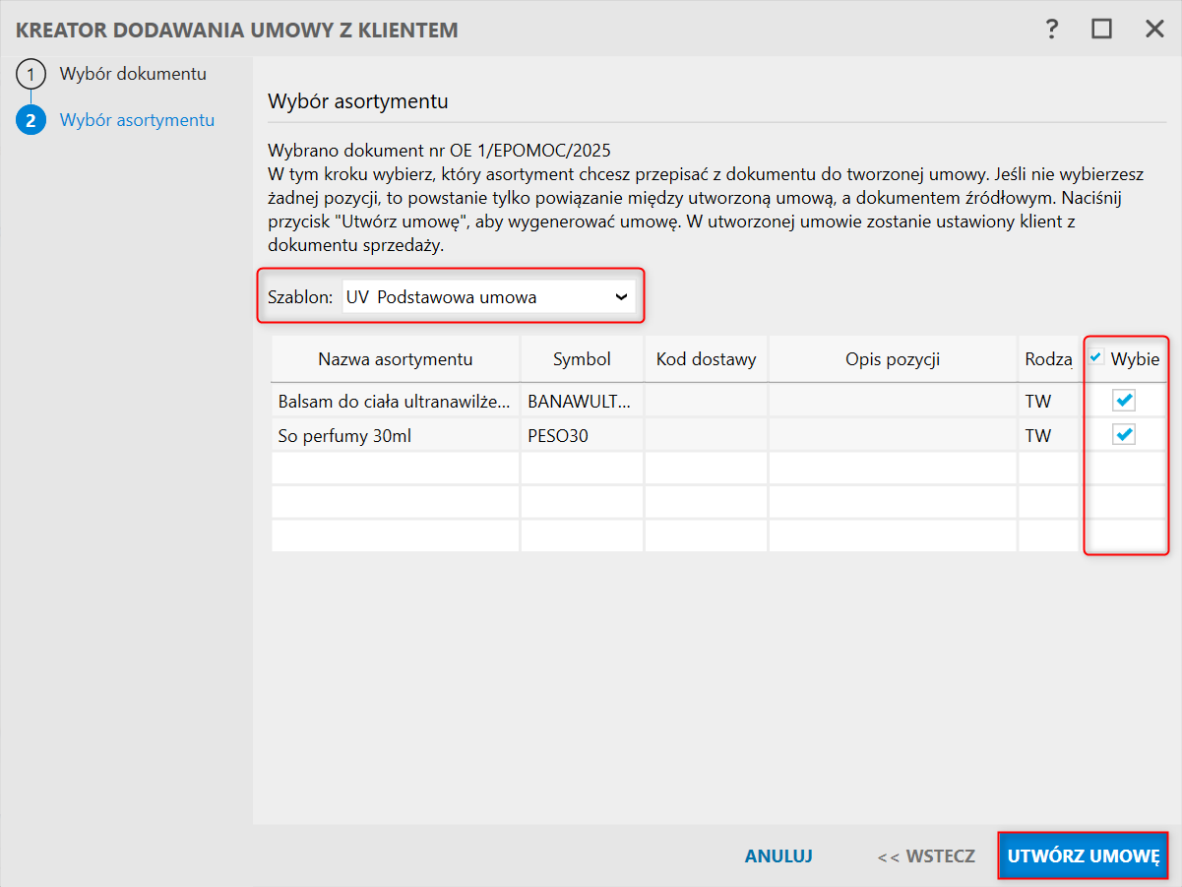Toggle select-all checkbox in Wybierz header
Screen dimensions: 1182x887
pos(1096,357)
